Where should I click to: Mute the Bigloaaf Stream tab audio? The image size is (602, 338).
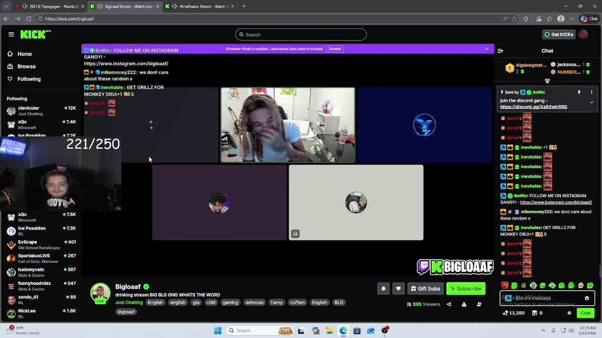click(x=99, y=7)
